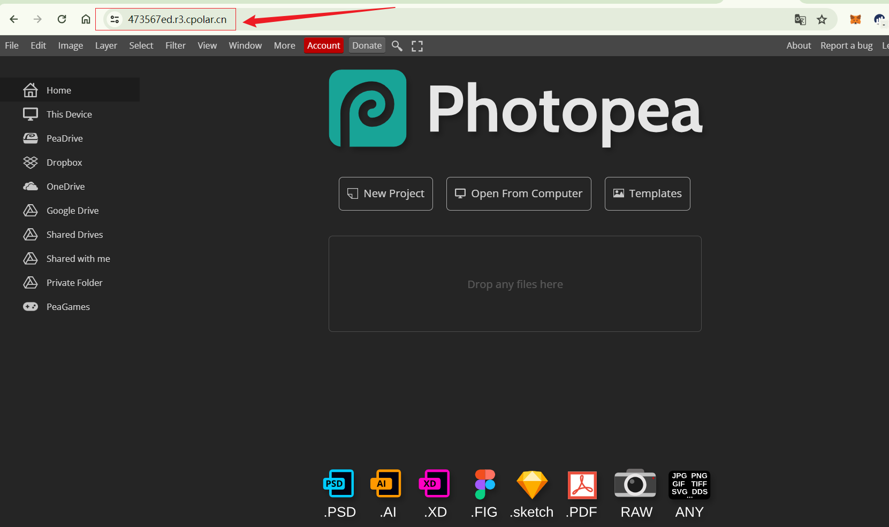Click the red Account button
This screenshot has height=527, width=889.
click(x=324, y=46)
